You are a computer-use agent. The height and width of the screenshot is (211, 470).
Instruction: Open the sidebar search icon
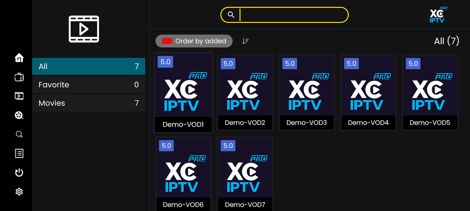click(19, 134)
